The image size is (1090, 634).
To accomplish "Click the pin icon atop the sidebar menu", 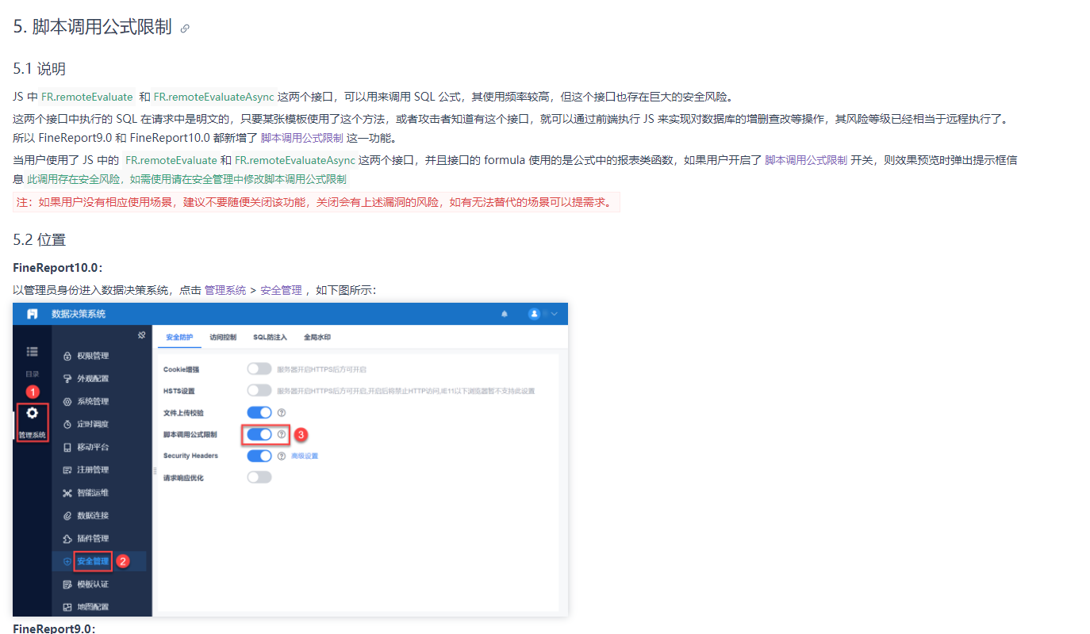I will [141, 335].
